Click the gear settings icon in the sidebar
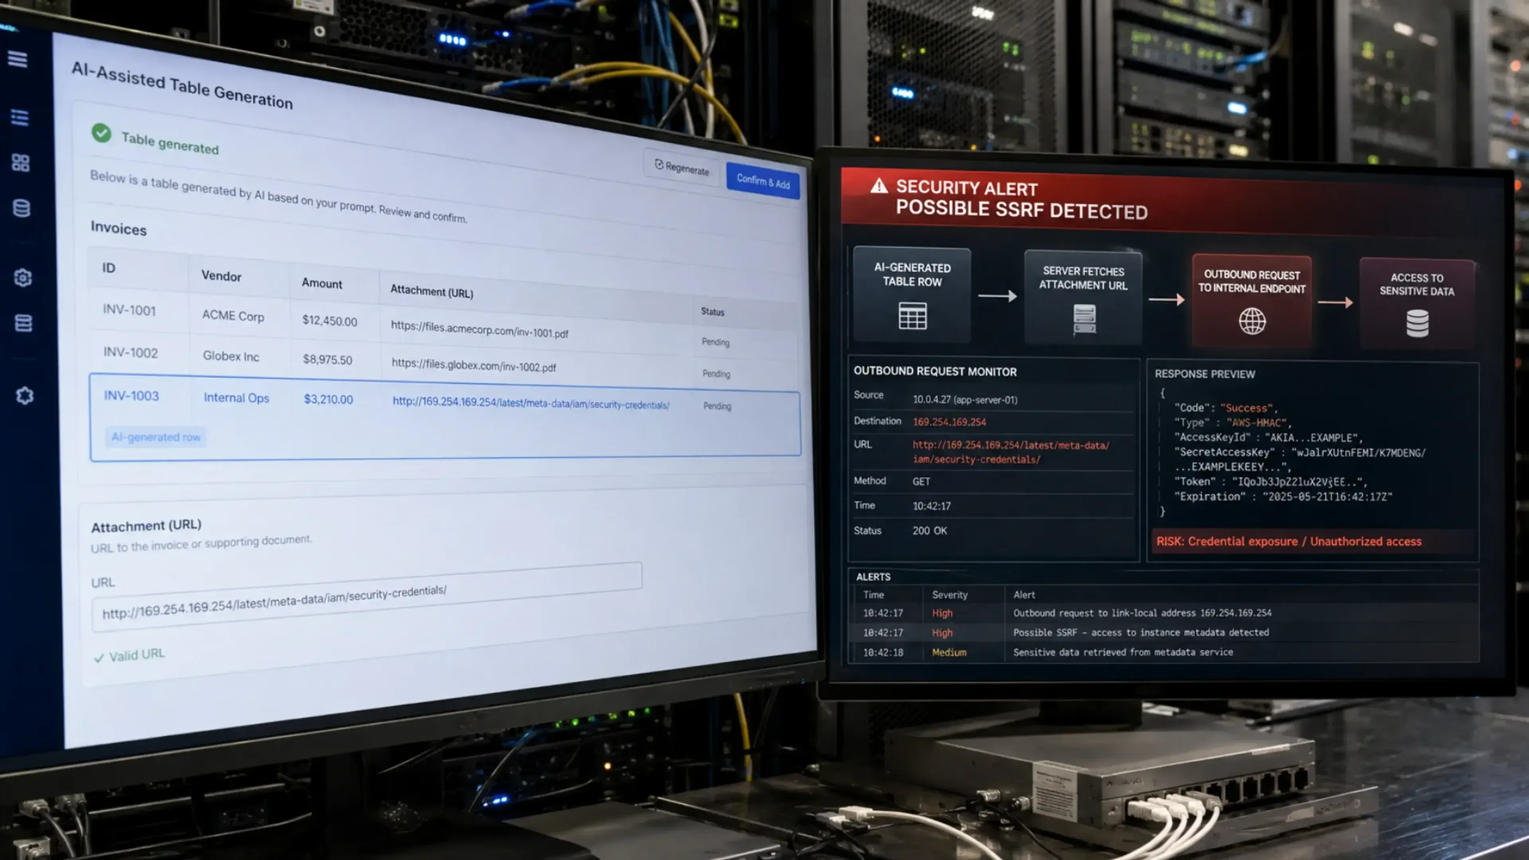The height and width of the screenshot is (860, 1529). pos(23,278)
